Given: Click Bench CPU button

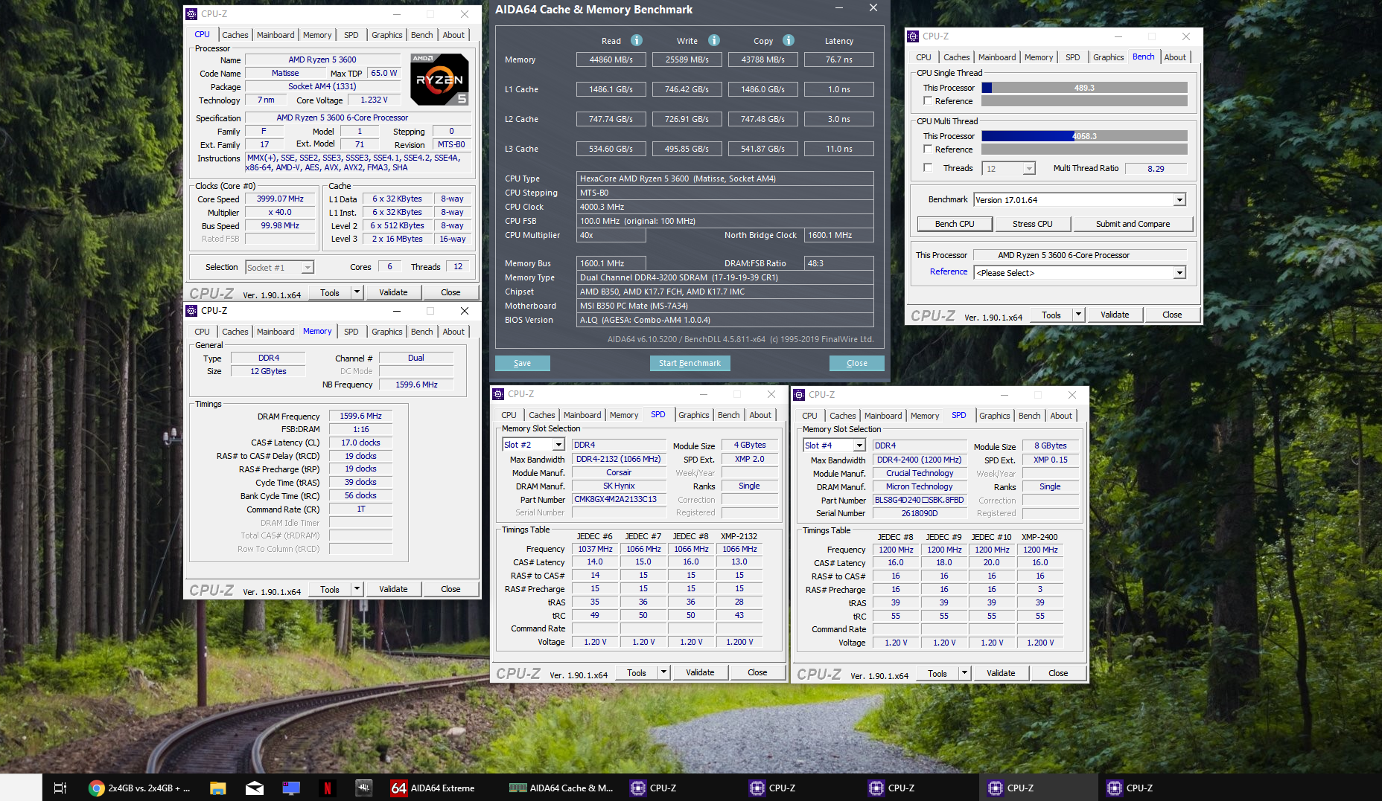Looking at the screenshot, I should point(955,224).
